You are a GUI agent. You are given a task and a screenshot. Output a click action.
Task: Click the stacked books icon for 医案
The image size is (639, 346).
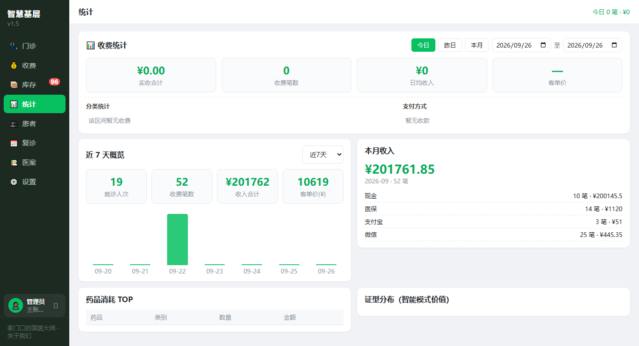[x=14, y=163]
